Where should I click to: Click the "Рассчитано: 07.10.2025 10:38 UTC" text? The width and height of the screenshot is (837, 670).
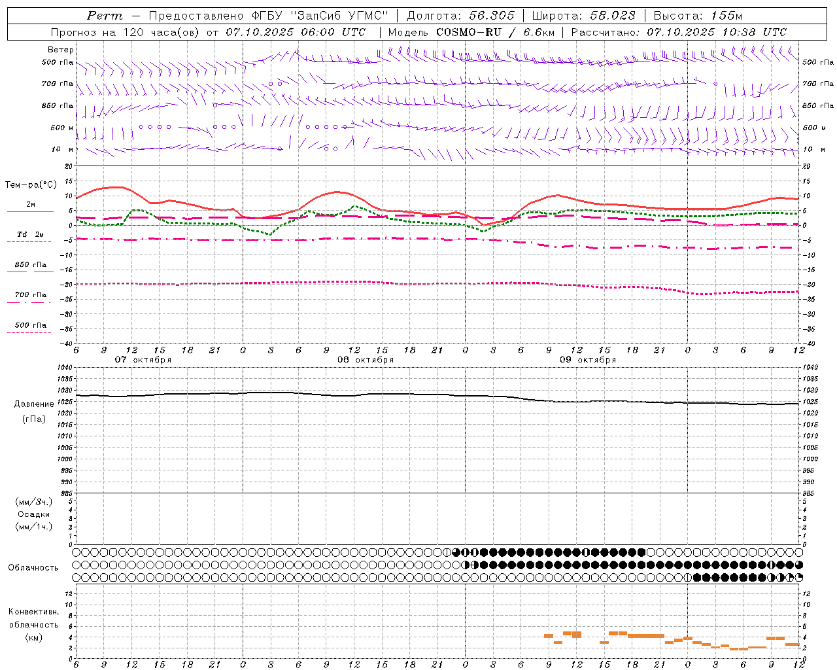(679, 32)
